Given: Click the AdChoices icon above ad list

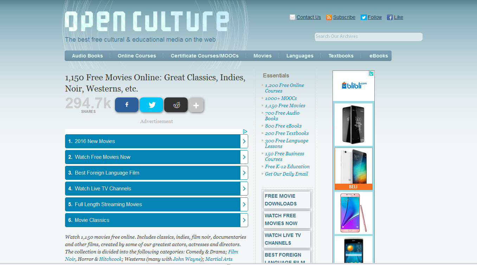Looking at the screenshot, I should pyautogui.click(x=245, y=131).
